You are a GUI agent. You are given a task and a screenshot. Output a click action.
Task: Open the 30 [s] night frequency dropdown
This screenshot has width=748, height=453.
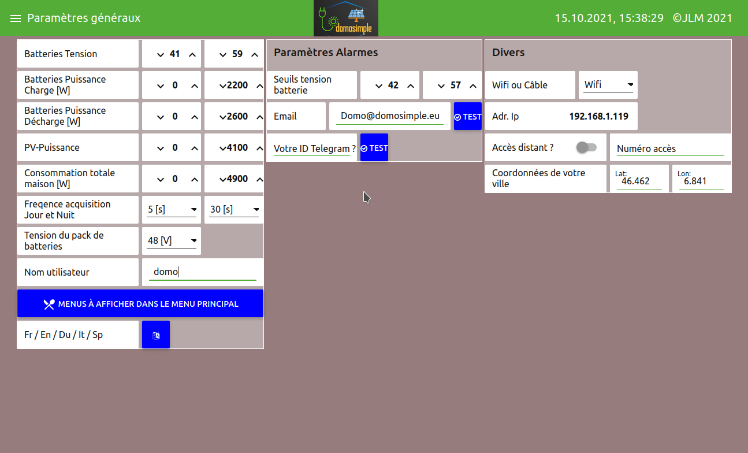click(234, 210)
